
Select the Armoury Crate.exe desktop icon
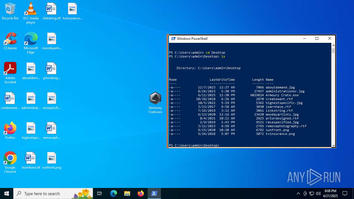(155, 103)
